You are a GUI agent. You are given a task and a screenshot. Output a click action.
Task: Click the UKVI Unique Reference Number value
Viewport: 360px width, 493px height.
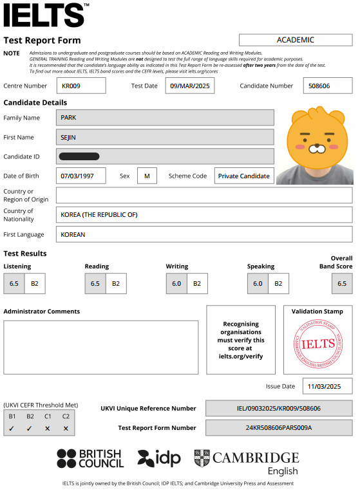click(279, 408)
